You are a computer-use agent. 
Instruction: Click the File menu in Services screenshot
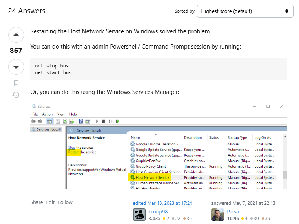tap(35, 114)
